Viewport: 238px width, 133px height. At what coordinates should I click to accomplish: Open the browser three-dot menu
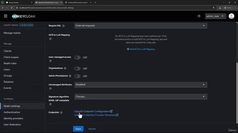point(235,8)
